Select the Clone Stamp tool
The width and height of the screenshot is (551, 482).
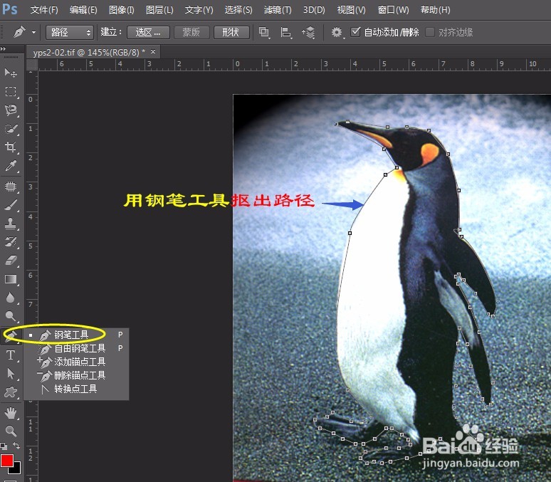pos(11,224)
